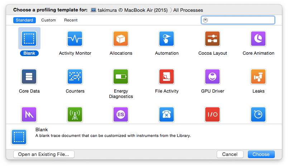Click the Cancel button
The width and height of the screenshot is (288, 167).
pos(230,154)
